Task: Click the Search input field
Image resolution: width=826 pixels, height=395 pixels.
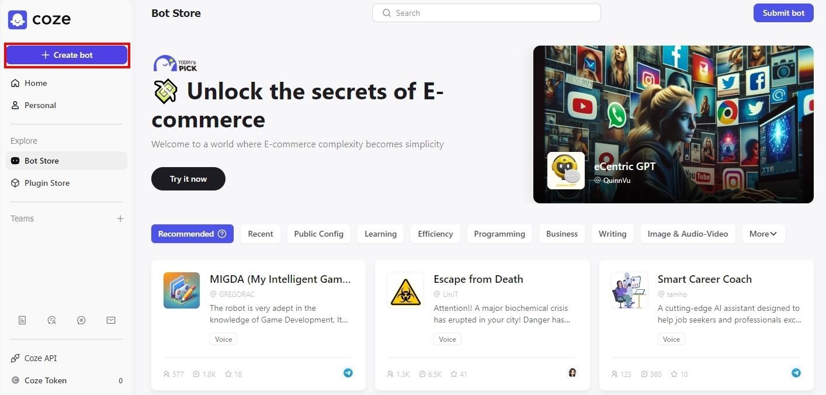Action: [x=486, y=13]
